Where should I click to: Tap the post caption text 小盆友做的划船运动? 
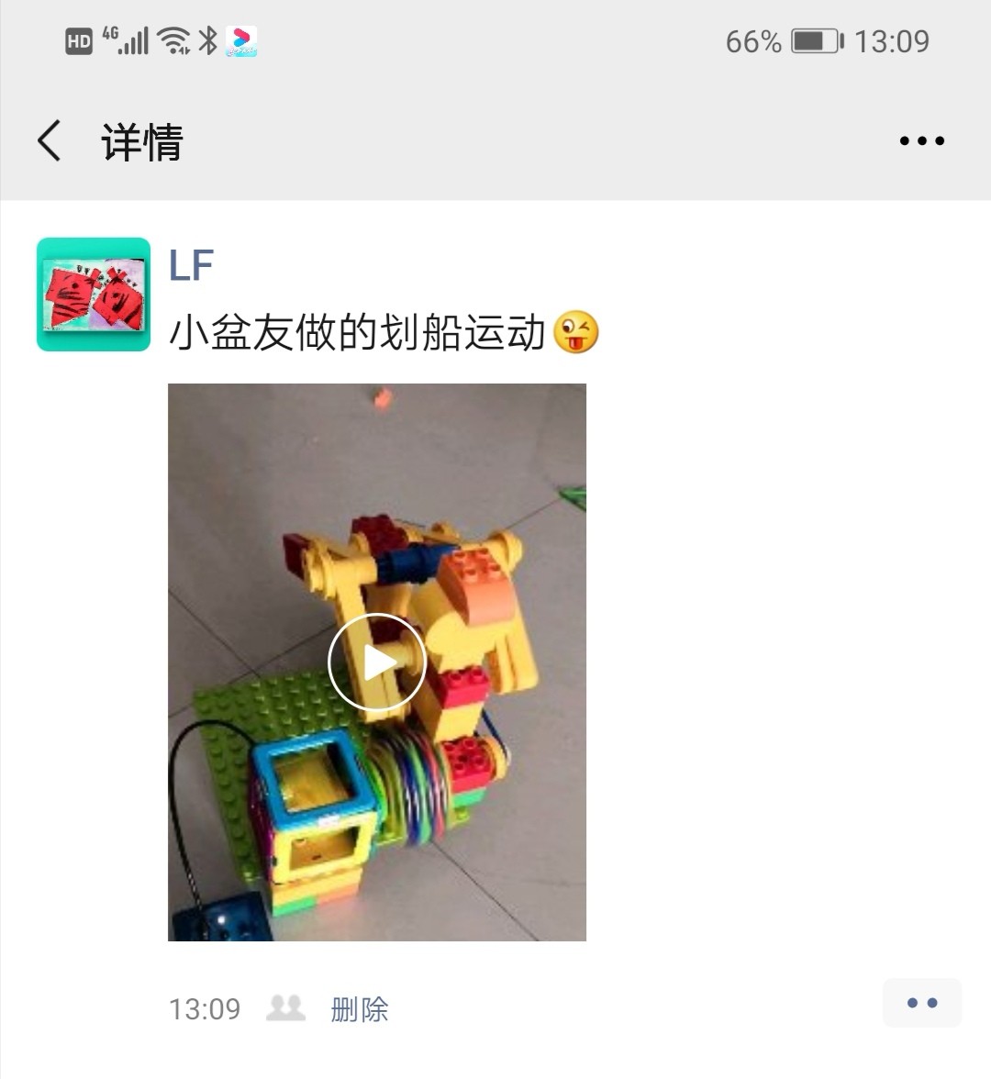tap(357, 333)
